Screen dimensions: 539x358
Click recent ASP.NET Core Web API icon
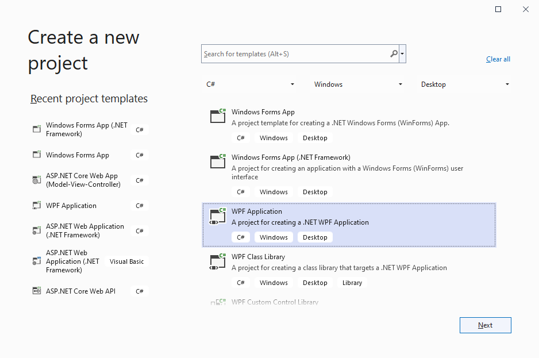pos(37,291)
